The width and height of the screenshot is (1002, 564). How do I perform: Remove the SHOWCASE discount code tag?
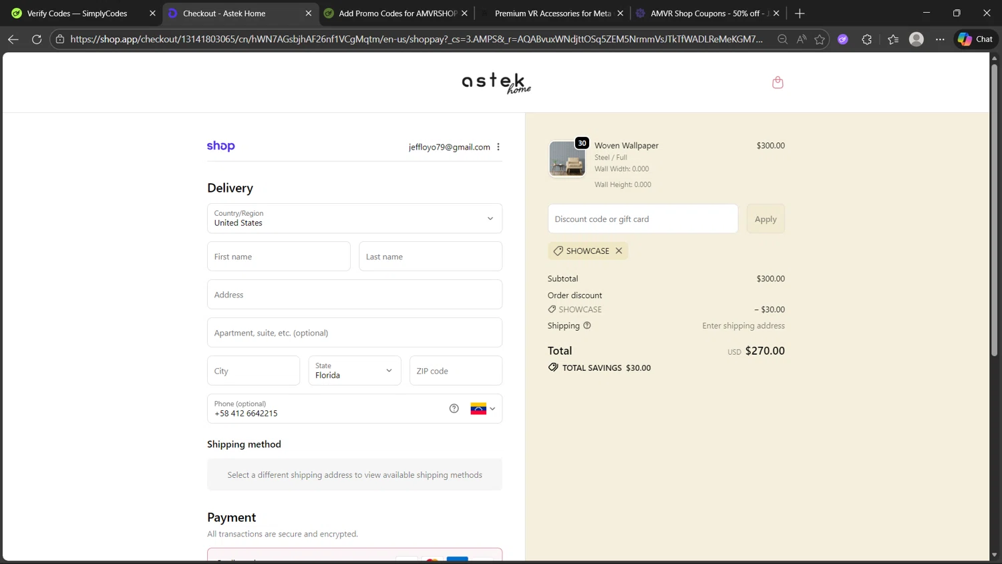point(619,251)
